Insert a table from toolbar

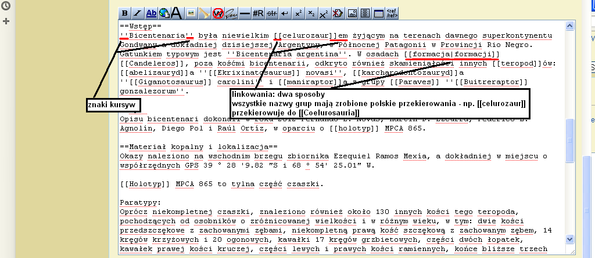tap(378, 13)
